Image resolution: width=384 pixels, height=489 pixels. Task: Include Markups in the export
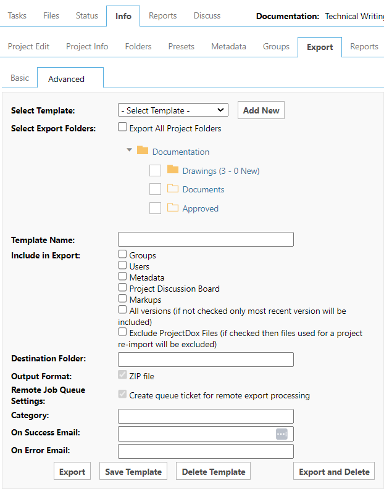click(123, 299)
